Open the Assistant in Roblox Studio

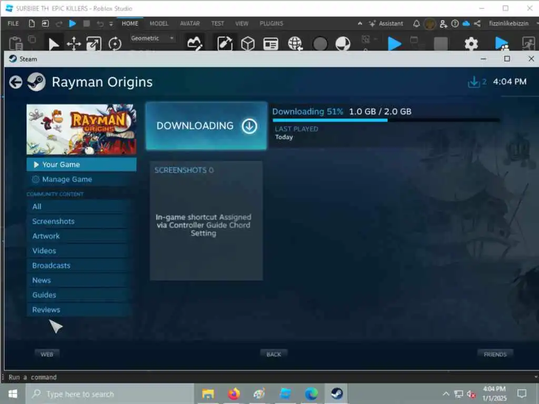tap(386, 23)
